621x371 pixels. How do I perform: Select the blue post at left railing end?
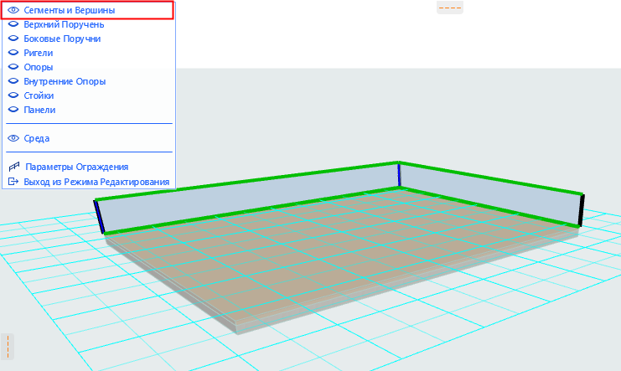coord(99,217)
